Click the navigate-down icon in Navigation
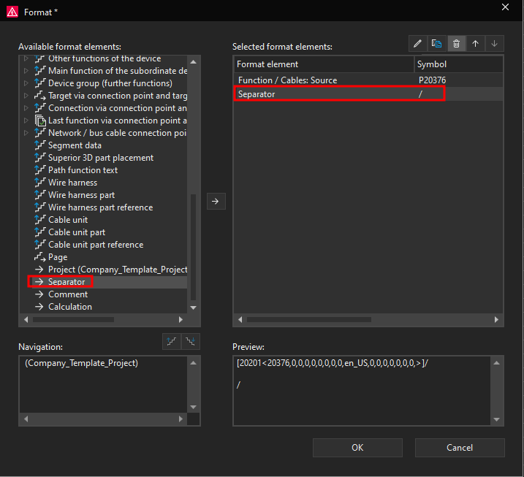Image resolution: width=524 pixels, height=477 pixels. pos(191,341)
